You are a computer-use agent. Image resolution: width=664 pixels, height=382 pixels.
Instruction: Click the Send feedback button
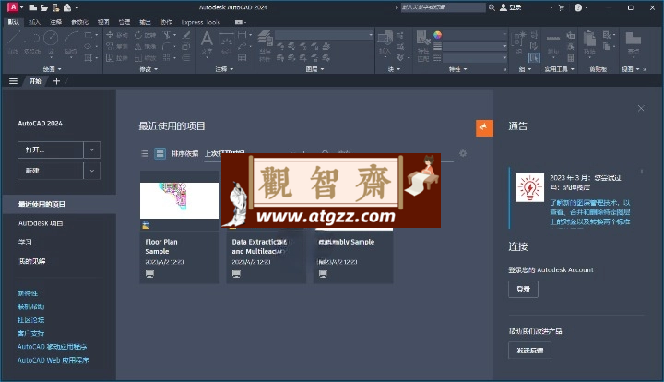pyautogui.click(x=529, y=351)
